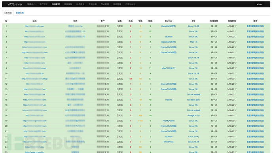The width and height of the screenshot is (273, 153).
Task: Open the 代理地址池 menu item
Action: [130, 4]
